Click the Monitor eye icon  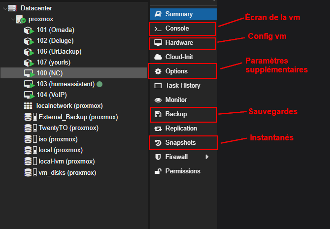(x=158, y=100)
